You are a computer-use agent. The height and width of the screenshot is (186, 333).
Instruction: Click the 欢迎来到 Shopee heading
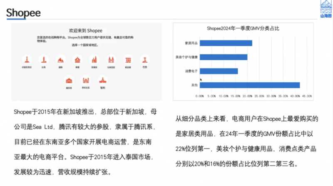(x=86, y=30)
